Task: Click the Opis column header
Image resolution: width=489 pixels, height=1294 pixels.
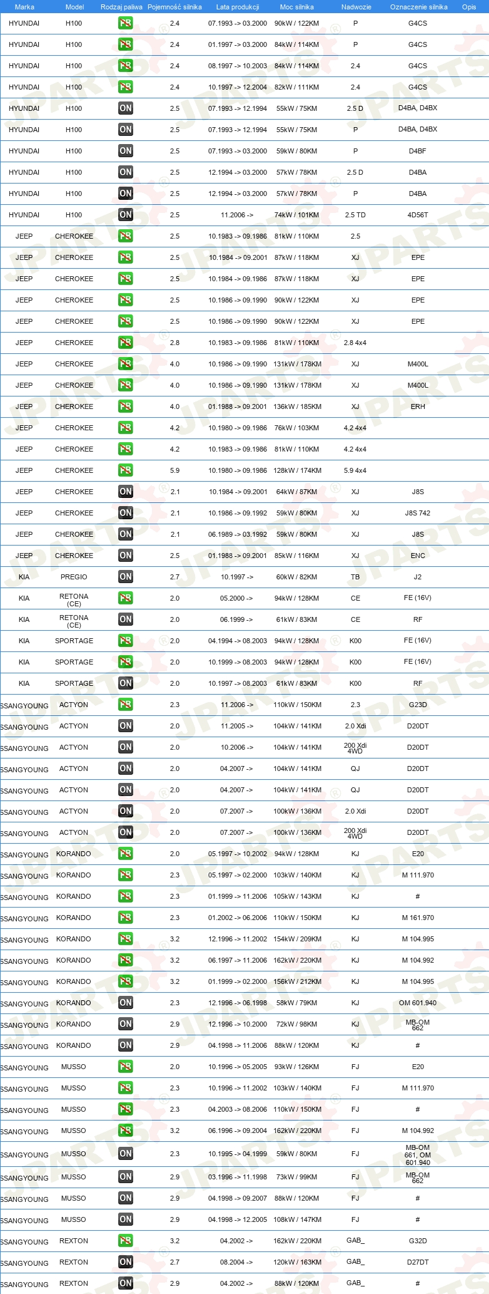Action: (469, 7)
